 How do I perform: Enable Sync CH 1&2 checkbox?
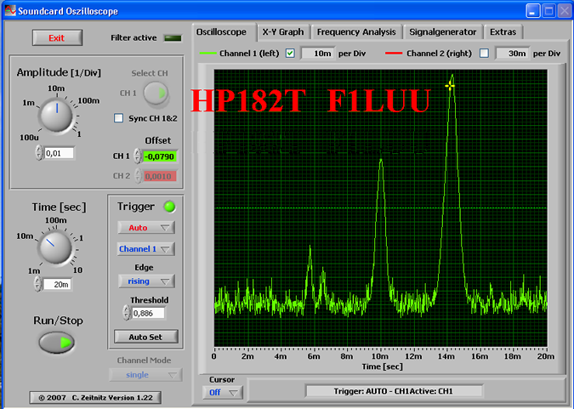click(118, 118)
